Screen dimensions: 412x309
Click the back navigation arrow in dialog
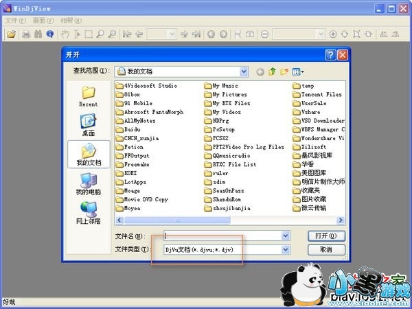[x=260, y=71]
